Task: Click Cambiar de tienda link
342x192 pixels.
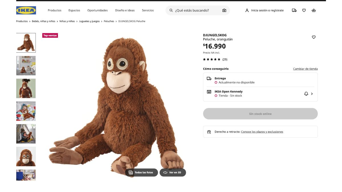Action: [x=305, y=69]
